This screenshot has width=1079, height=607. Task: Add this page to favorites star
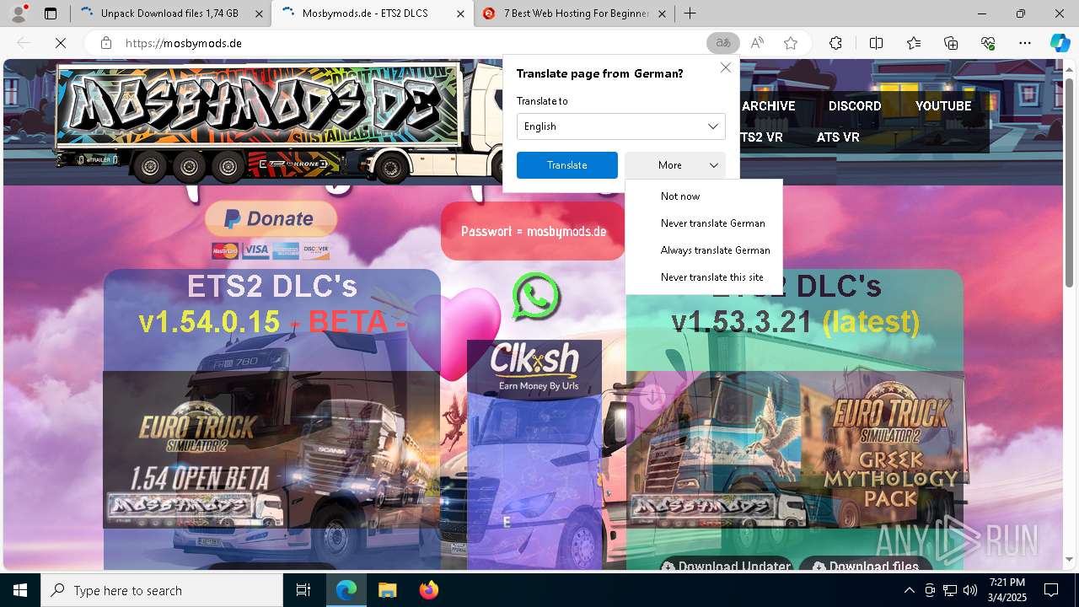tap(791, 43)
